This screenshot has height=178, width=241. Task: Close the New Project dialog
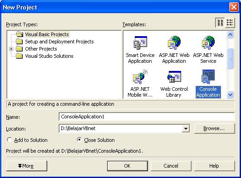(x=234, y=7)
